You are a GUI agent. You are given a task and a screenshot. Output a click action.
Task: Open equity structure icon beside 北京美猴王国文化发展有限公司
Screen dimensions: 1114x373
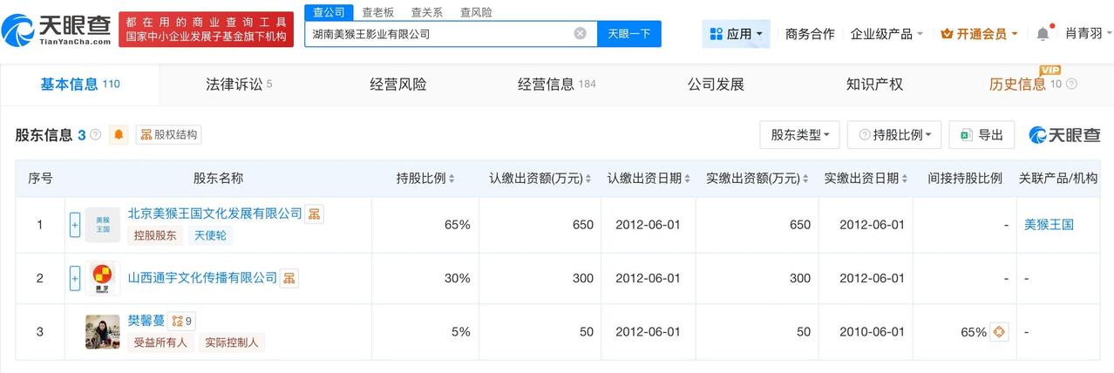tap(315, 214)
